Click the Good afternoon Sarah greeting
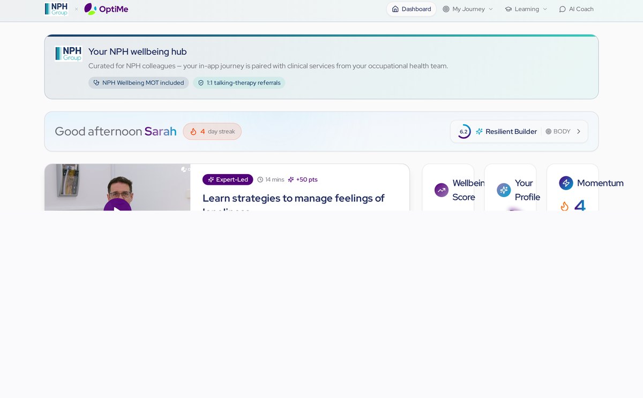 (116, 131)
